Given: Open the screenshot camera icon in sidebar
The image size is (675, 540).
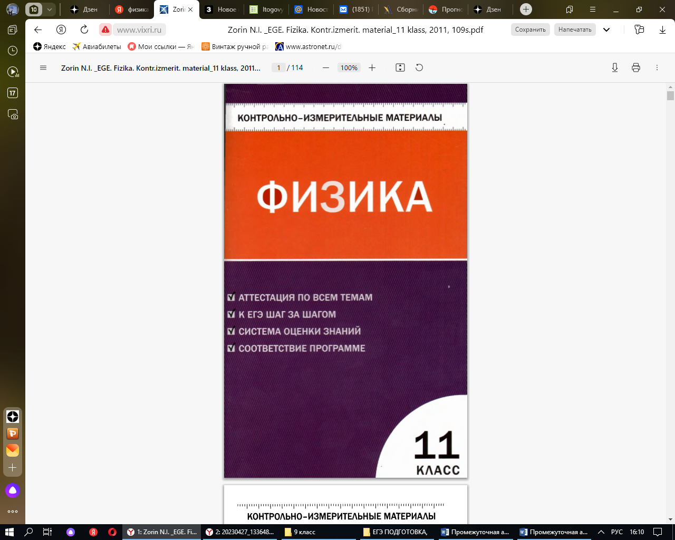Looking at the screenshot, I should [13, 114].
